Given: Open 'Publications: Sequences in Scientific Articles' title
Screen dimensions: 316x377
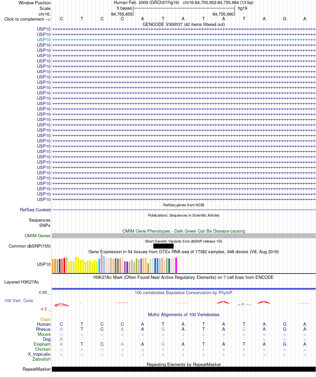Looking at the screenshot, I should (x=184, y=215).
